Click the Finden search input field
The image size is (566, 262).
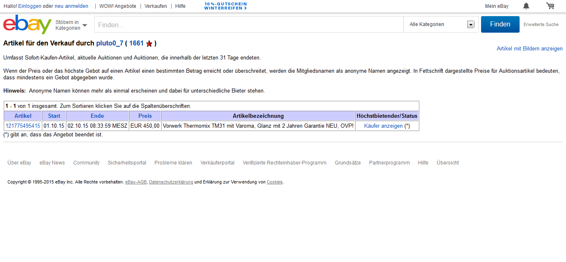[249, 24]
